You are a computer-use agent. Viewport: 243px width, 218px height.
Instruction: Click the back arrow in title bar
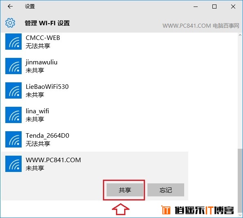(10, 7)
